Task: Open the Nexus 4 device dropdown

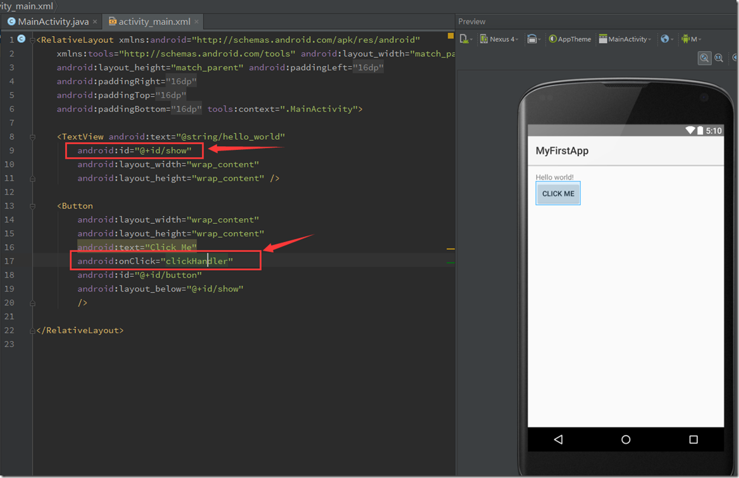Action: click(x=499, y=39)
